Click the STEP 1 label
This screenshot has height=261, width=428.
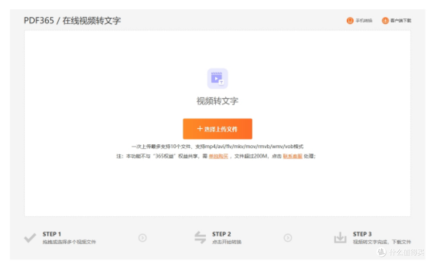pyautogui.click(x=52, y=234)
